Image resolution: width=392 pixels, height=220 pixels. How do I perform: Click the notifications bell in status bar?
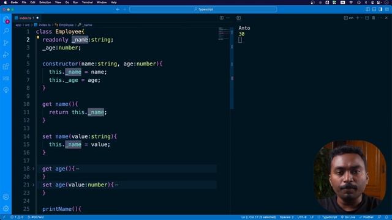[386, 218]
